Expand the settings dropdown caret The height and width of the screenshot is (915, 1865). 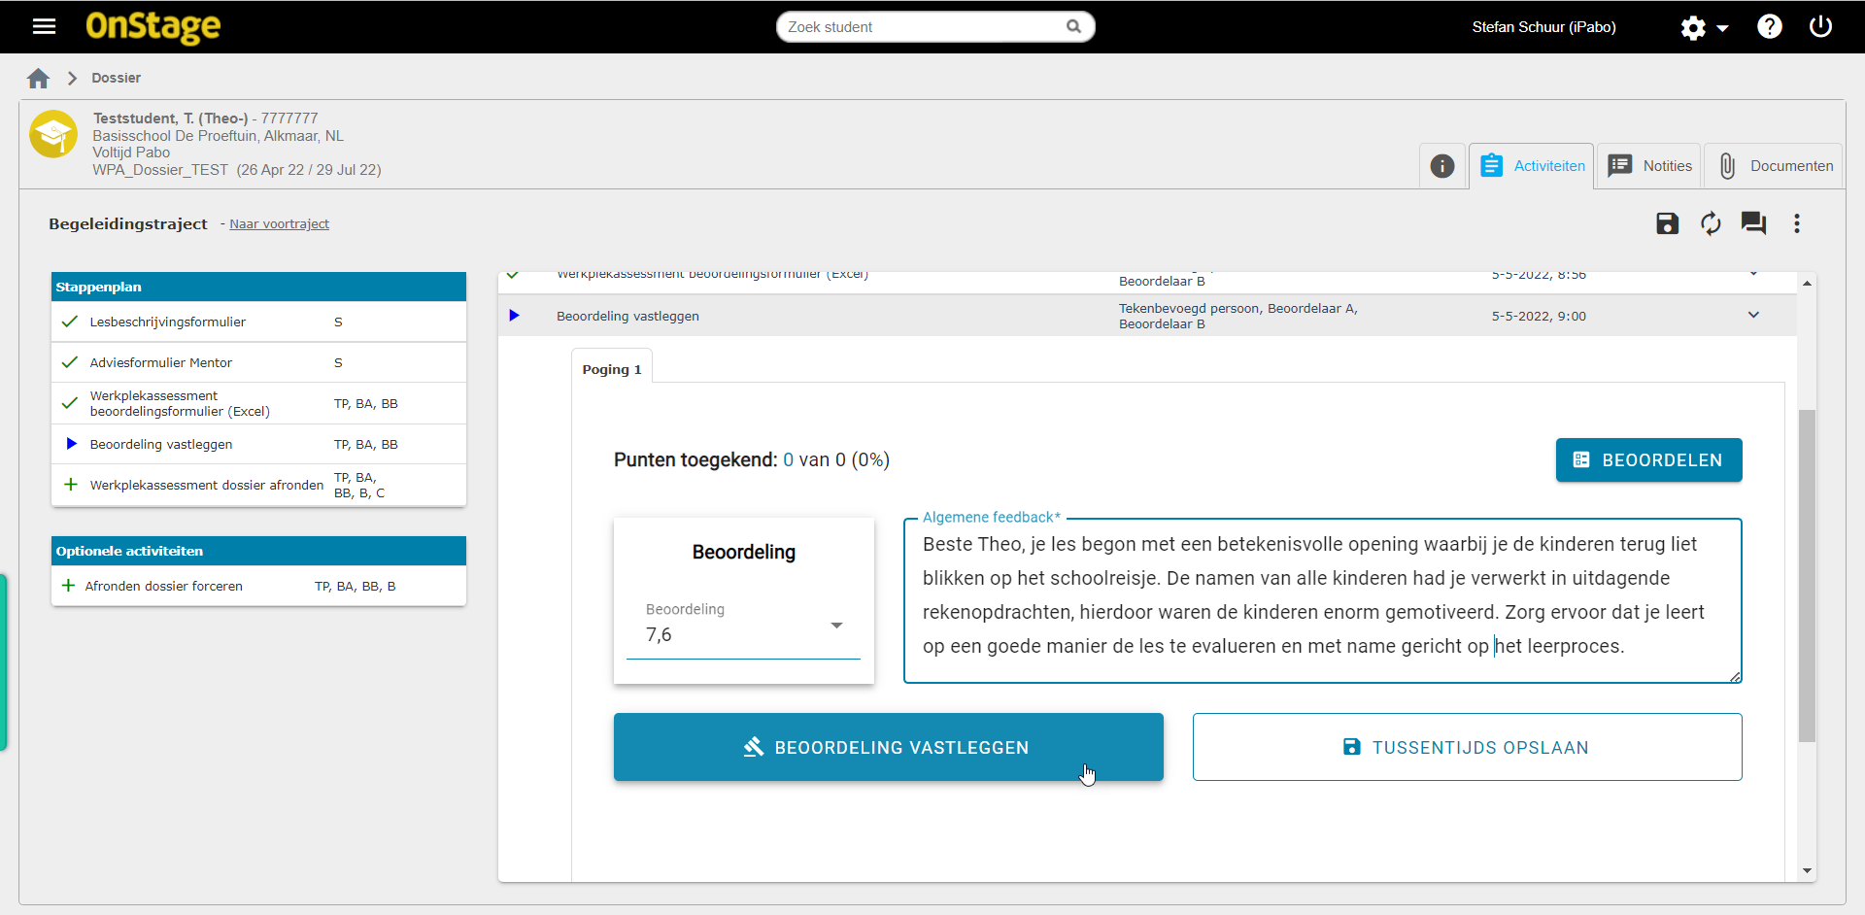pyautogui.click(x=1722, y=28)
